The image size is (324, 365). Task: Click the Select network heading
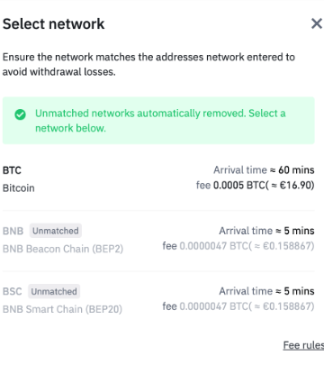[x=54, y=23]
